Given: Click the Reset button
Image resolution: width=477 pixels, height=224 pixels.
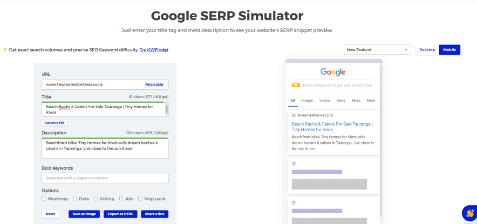Looking at the screenshot, I should click(x=50, y=214).
